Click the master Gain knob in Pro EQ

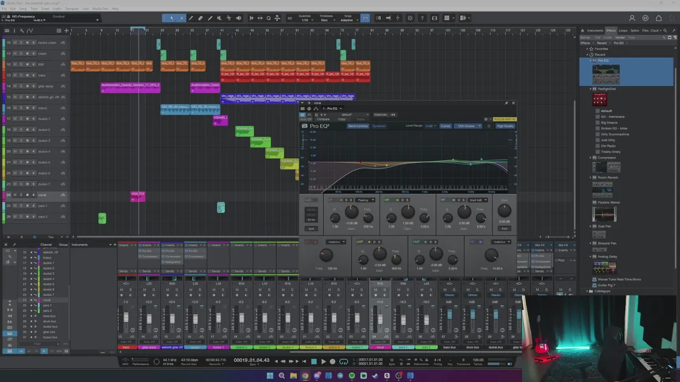(x=504, y=211)
